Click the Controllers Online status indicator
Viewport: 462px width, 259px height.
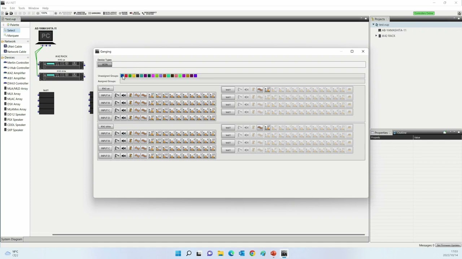424,13
